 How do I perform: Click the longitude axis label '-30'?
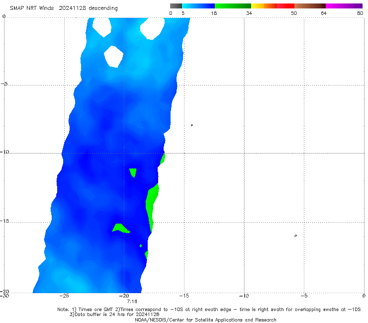[x=4, y=296]
